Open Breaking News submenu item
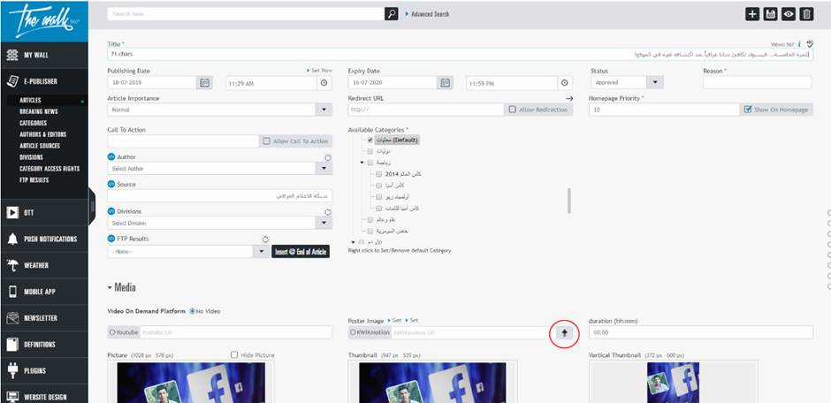831x403 pixels. coord(39,111)
